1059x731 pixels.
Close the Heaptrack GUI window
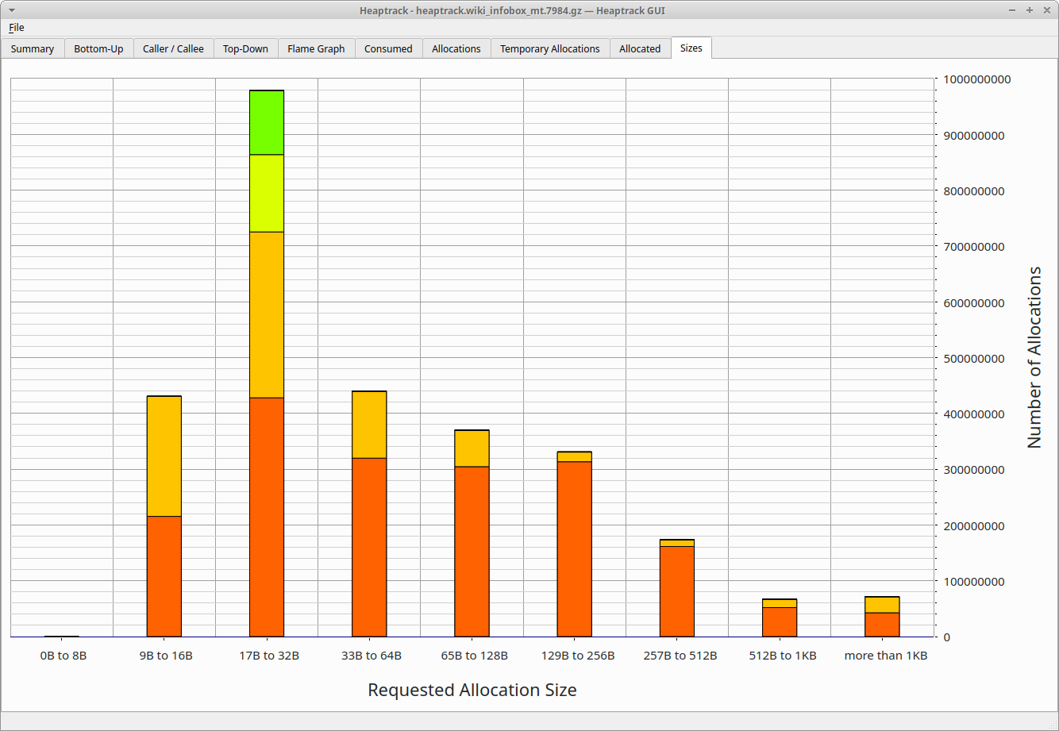pos(1046,10)
